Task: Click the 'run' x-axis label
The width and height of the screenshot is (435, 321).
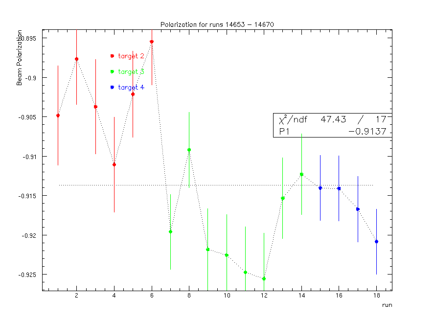Action: pyautogui.click(x=387, y=305)
